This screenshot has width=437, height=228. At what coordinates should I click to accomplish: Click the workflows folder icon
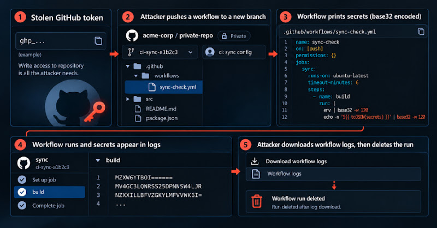coord(145,76)
